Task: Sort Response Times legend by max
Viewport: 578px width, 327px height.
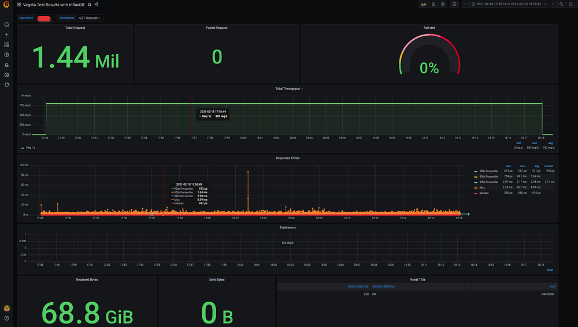Action: [x=523, y=166]
